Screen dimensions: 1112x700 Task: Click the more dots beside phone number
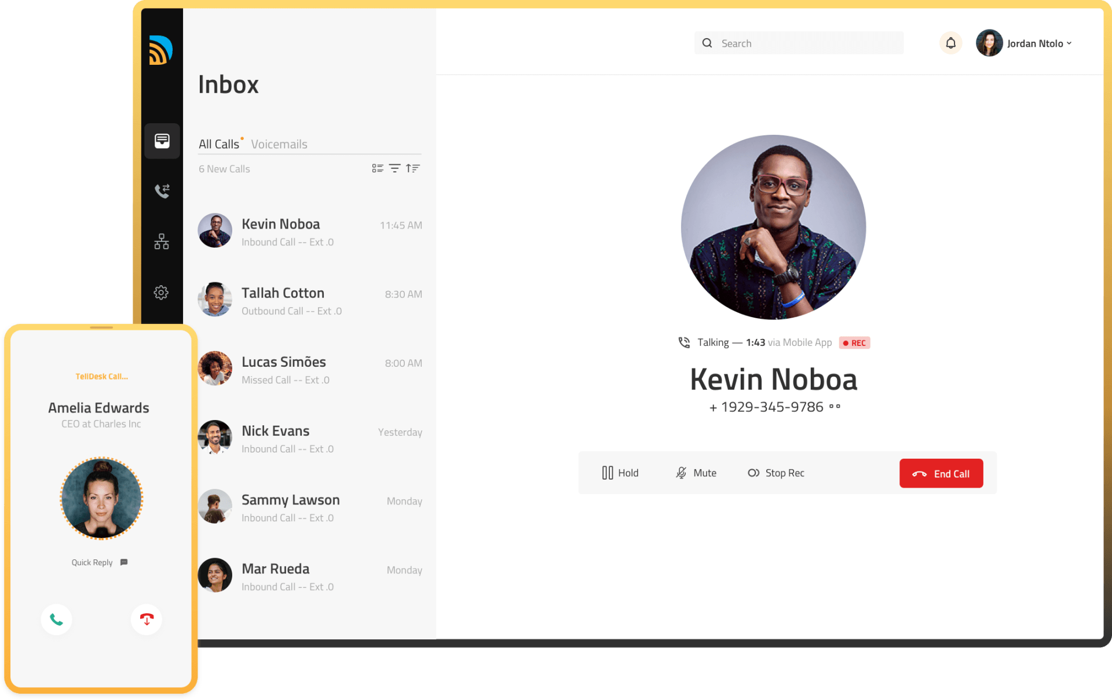[835, 407]
